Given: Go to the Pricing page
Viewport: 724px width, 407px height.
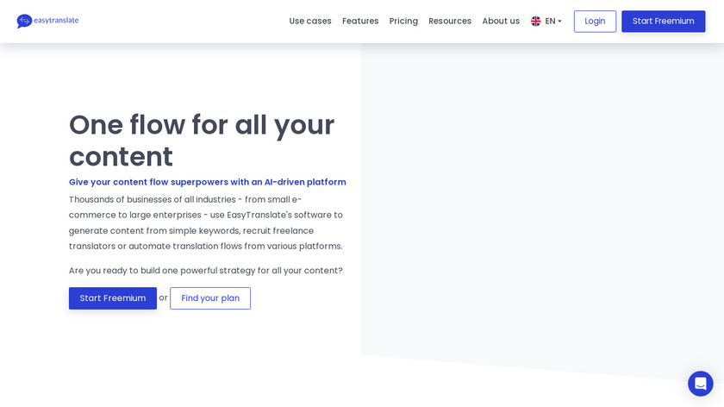Looking at the screenshot, I should [x=403, y=22].
